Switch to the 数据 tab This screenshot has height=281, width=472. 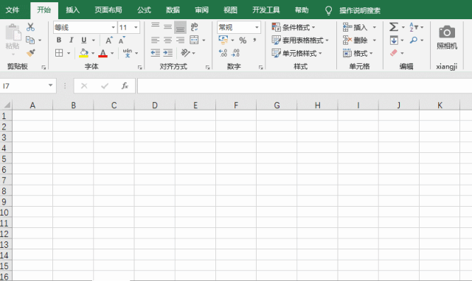[x=173, y=10]
